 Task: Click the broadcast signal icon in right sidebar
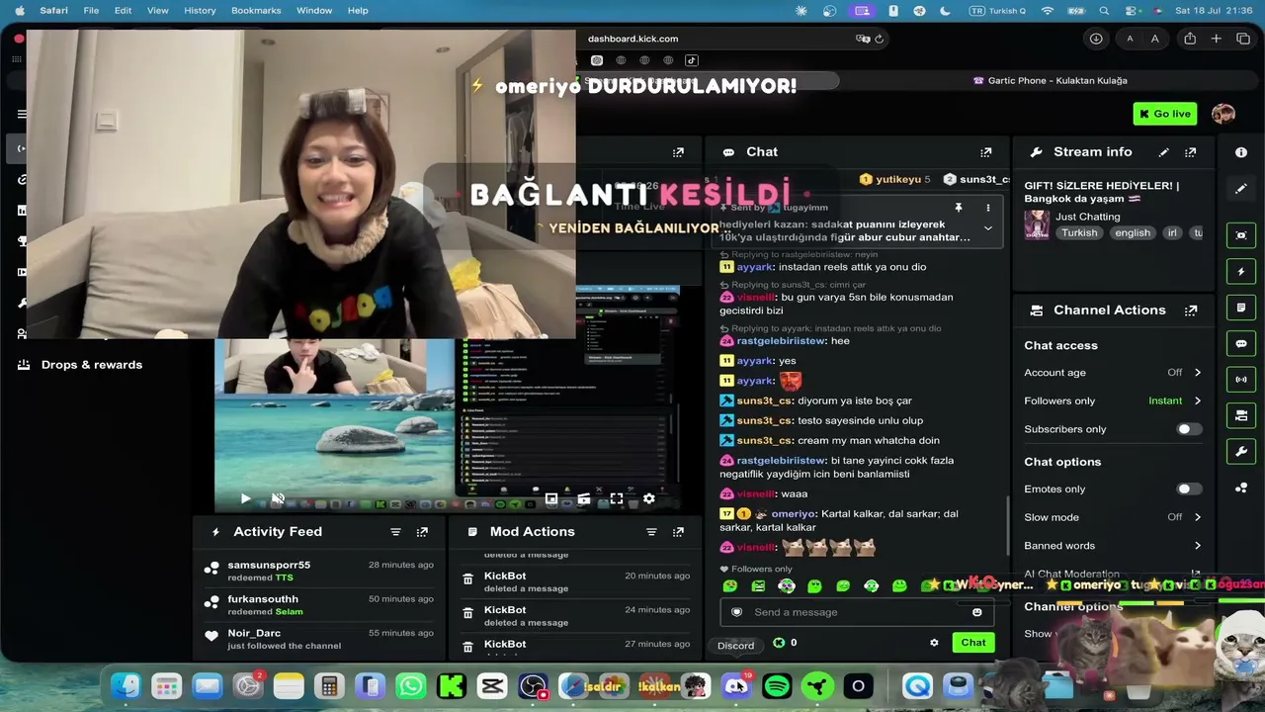point(1241,379)
